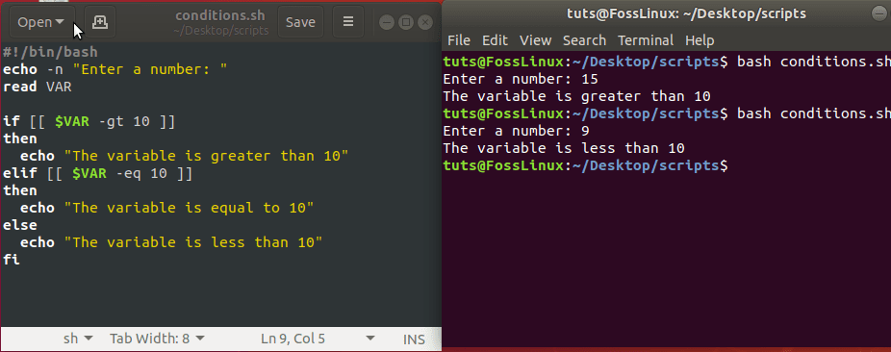Open the Ln 9, Col 5 position dropdown

point(318,339)
